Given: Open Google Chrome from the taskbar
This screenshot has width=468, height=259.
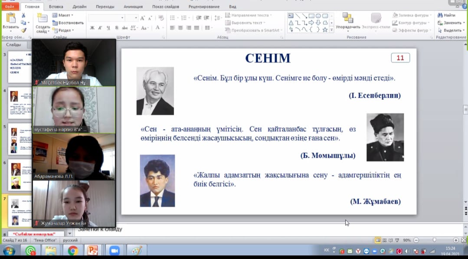Looking at the screenshot, I should pyautogui.click(x=72, y=251).
